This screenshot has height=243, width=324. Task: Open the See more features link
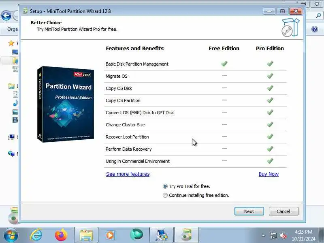pyautogui.click(x=128, y=174)
